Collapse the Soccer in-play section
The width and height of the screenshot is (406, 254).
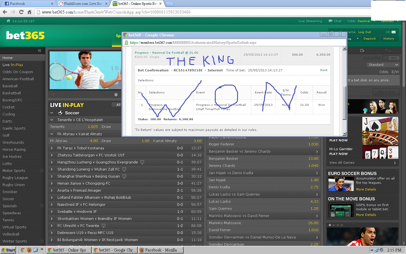click(x=52, y=113)
